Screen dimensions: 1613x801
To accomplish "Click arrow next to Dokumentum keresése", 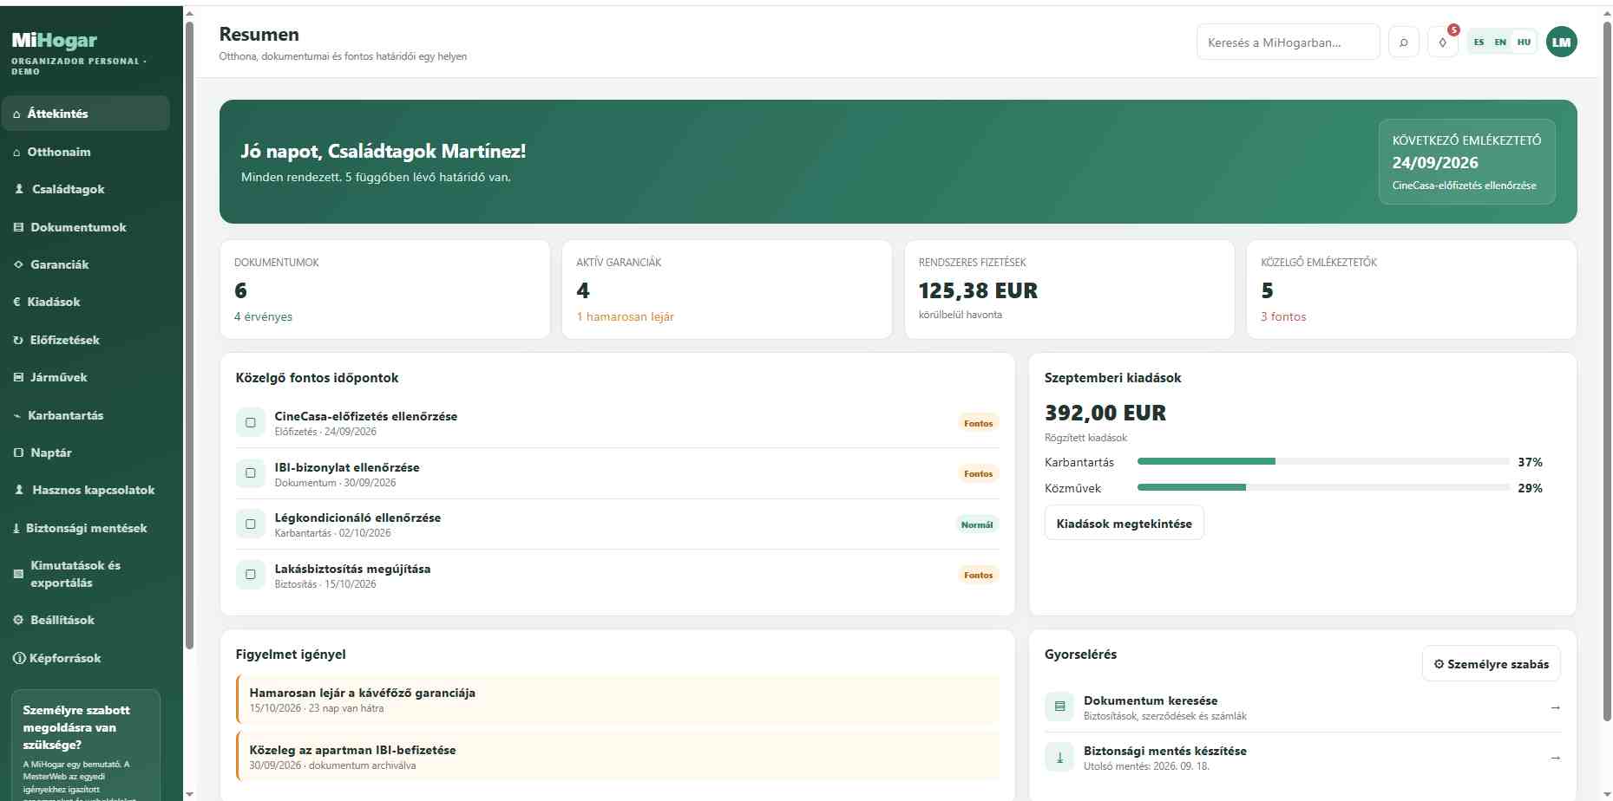I will tap(1555, 707).
